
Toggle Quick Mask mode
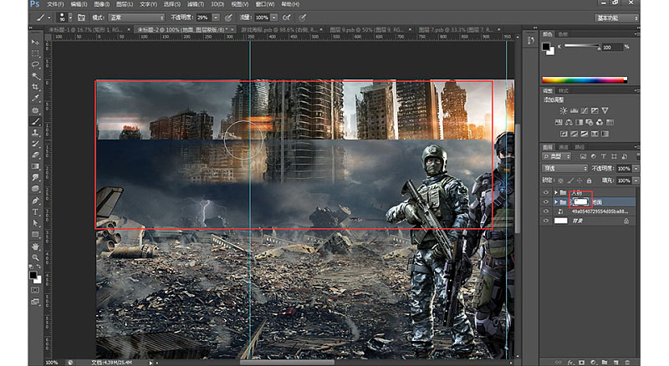pos(35,290)
